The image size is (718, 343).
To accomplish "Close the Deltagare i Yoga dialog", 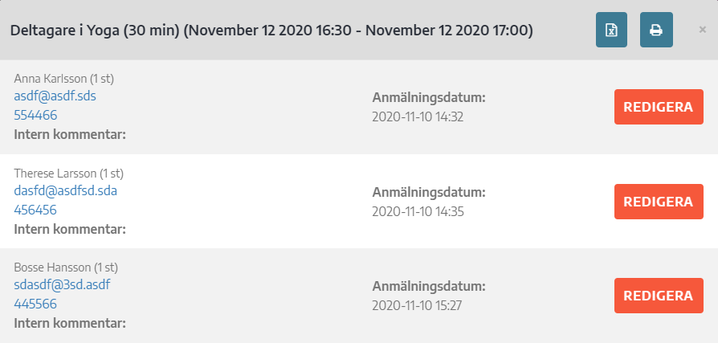I will (703, 30).
